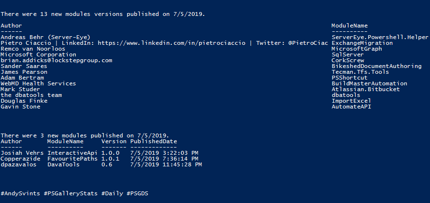The height and width of the screenshot is (203, 430).
Task: Click the LinkedIn URL for pietrociaccio
Action: tap(172, 43)
